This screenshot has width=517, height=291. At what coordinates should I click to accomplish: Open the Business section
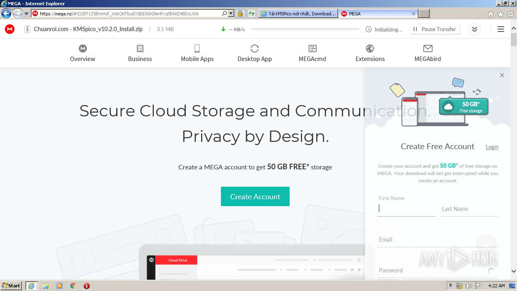click(140, 53)
